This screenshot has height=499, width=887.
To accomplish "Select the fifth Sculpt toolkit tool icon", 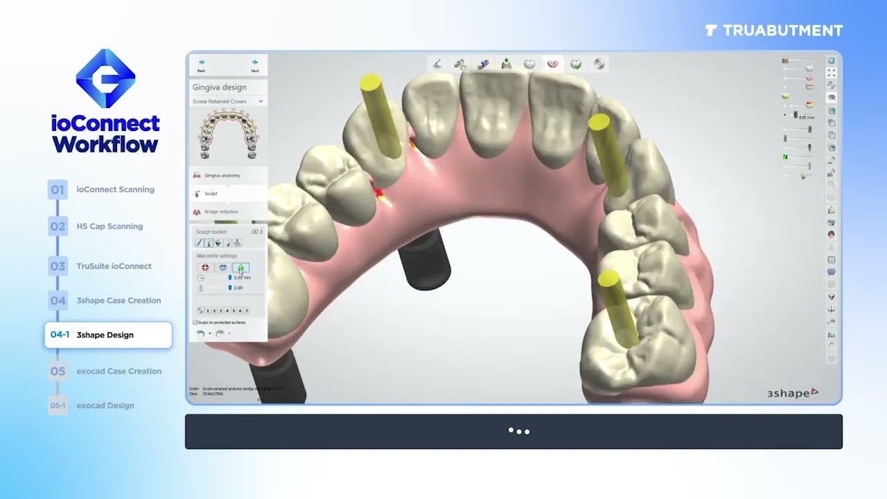I will point(237,243).
